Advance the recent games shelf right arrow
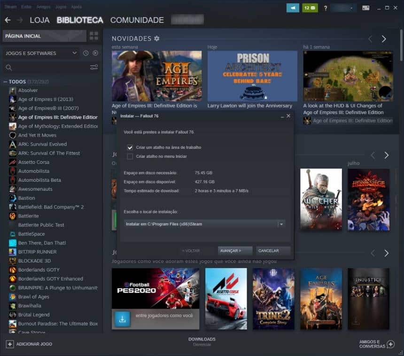Image resolution: width=404 pixels, height=356 pixels. pos(387,155)
